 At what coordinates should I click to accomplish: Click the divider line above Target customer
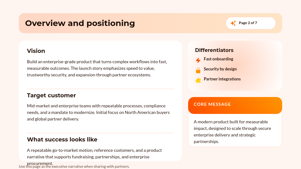[100, 89]
